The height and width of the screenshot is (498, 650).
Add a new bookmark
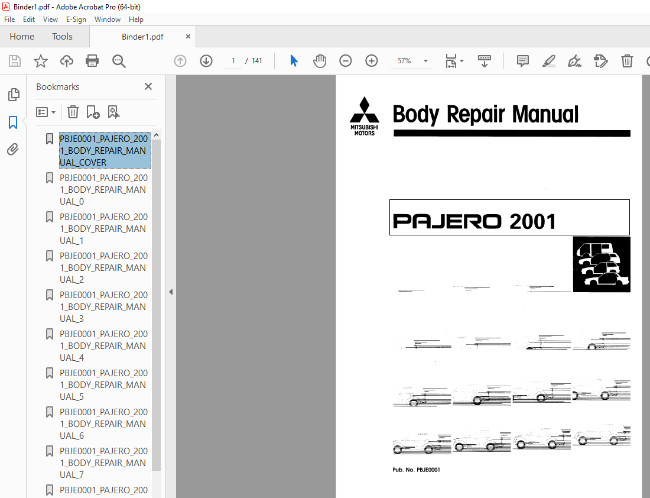point(93,112)
